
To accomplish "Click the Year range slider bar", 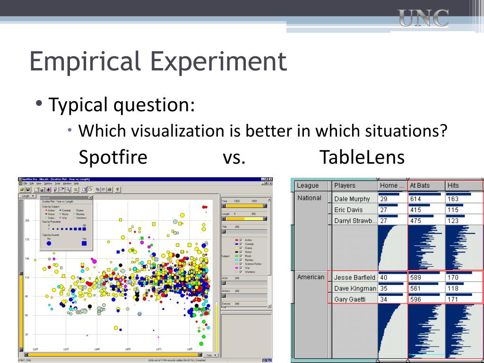I will [x=244, y=206].
